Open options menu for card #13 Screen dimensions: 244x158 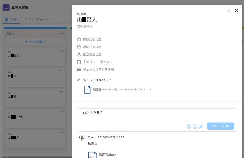[x=62, y=132]
